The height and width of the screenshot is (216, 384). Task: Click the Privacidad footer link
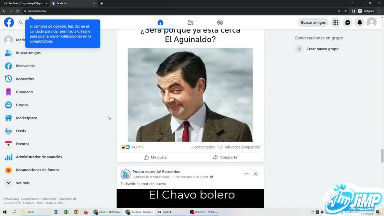coord(11,199)
